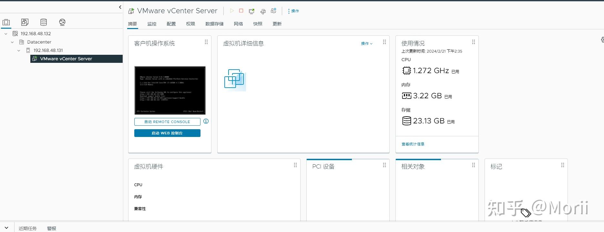Click the CPU row in 虚拟机硬件 card
Image resolution: width=604 pixels, height=232 pixels.
click(x=138, y=185)
